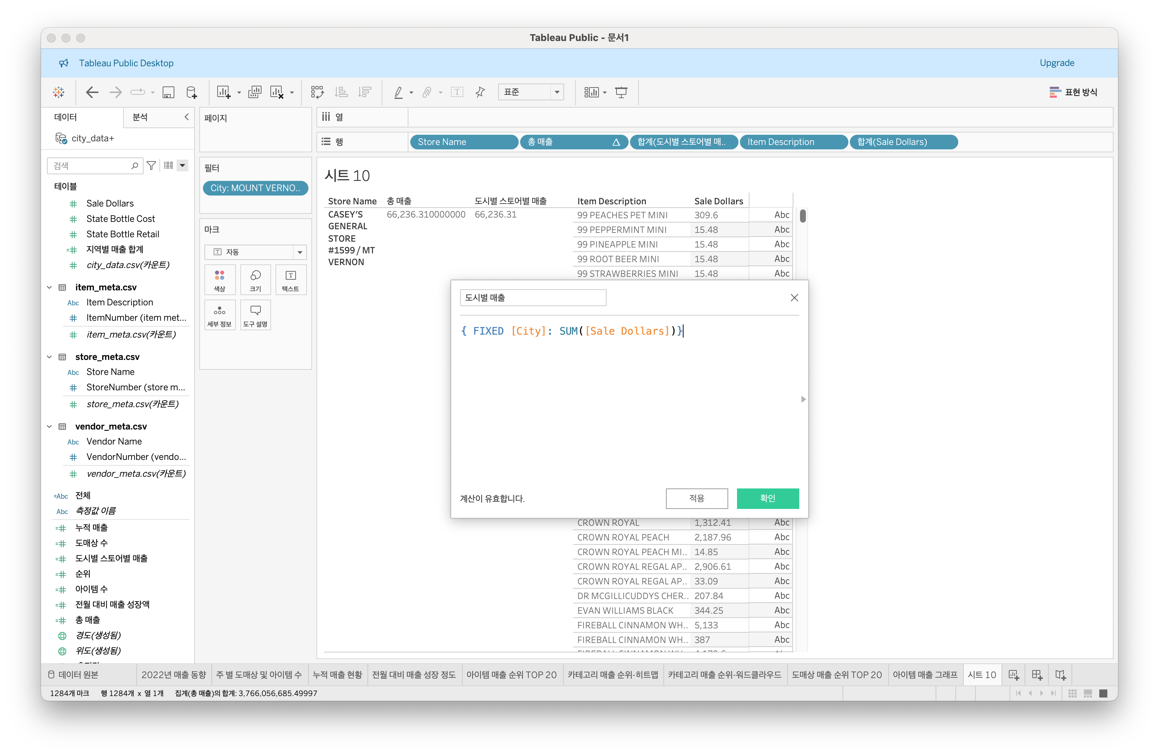The height and width of the screenshot is (755, 1159).
Task: Click the Upgrade link
Action: (x=1056, y=63)
